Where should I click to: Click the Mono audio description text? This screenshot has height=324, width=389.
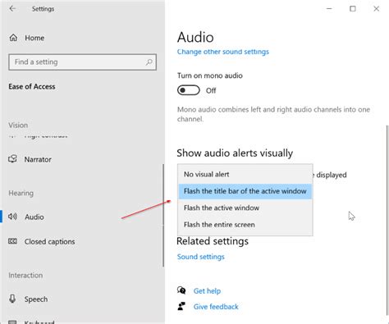pyautogui.click(x=273, y=114)
